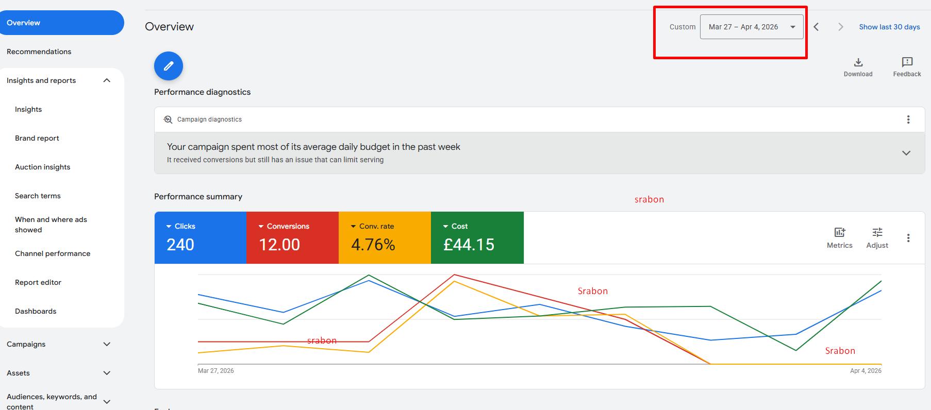Expand the Campaigns sidebar section

point(107,344)
